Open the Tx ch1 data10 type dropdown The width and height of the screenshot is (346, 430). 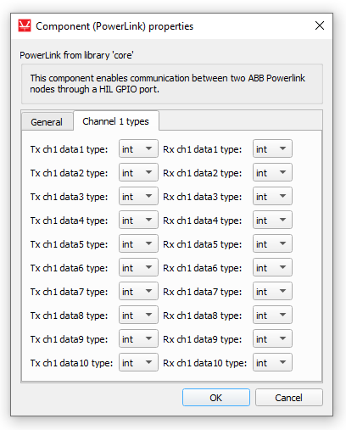[138, 362]
